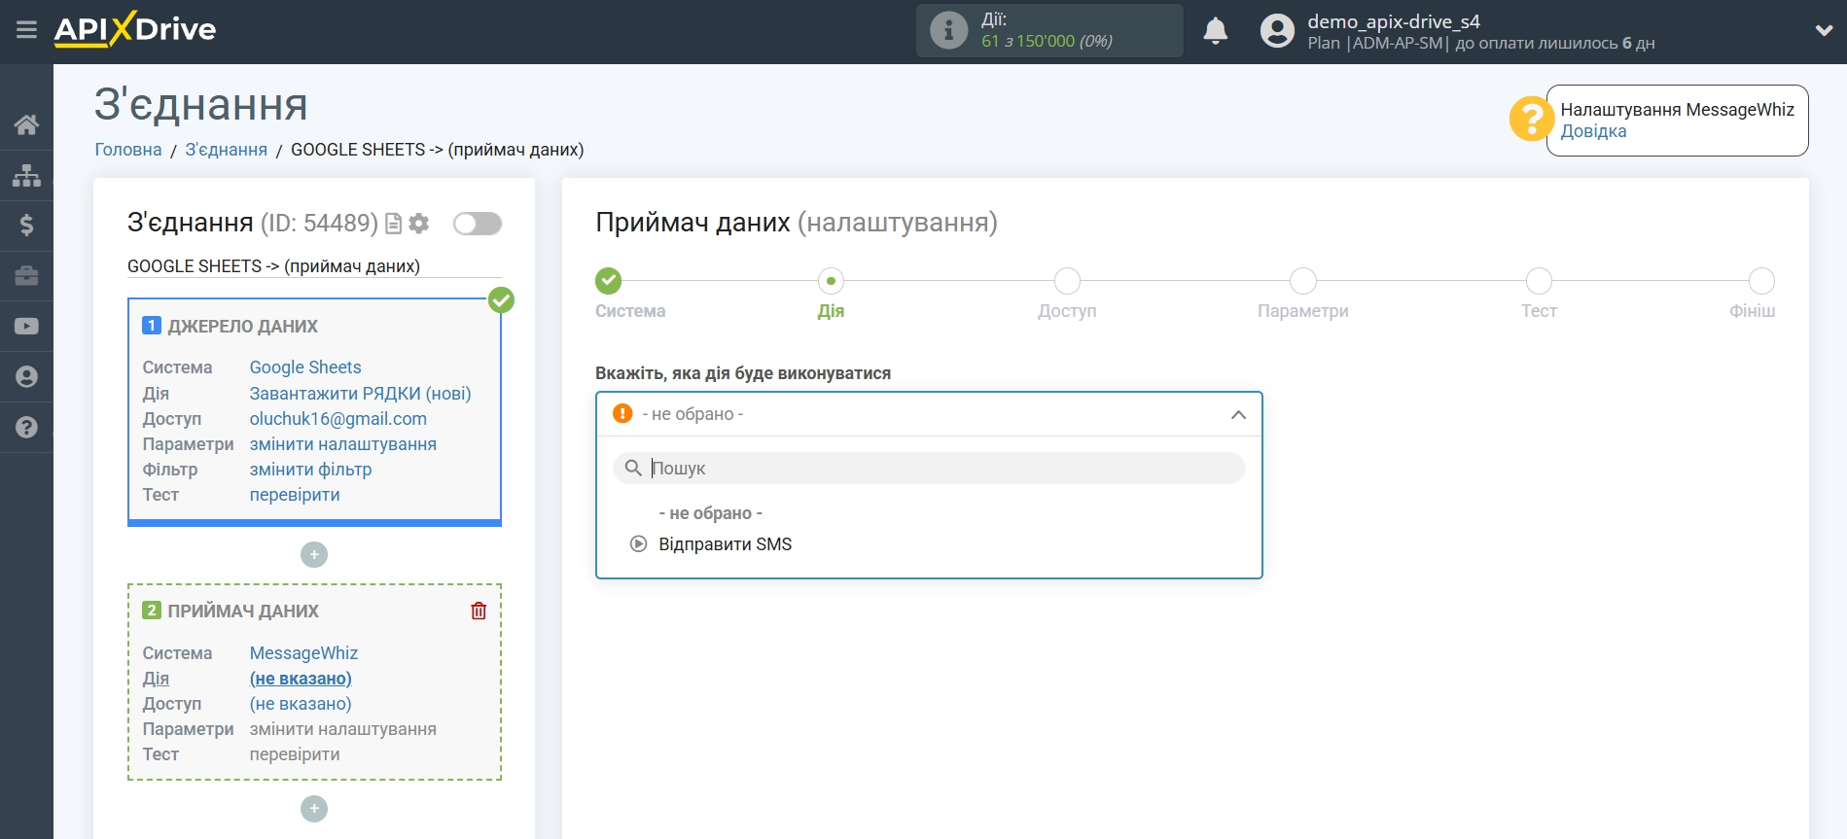Click the orange warning icon in dropdown

click(x=622, y=414)
